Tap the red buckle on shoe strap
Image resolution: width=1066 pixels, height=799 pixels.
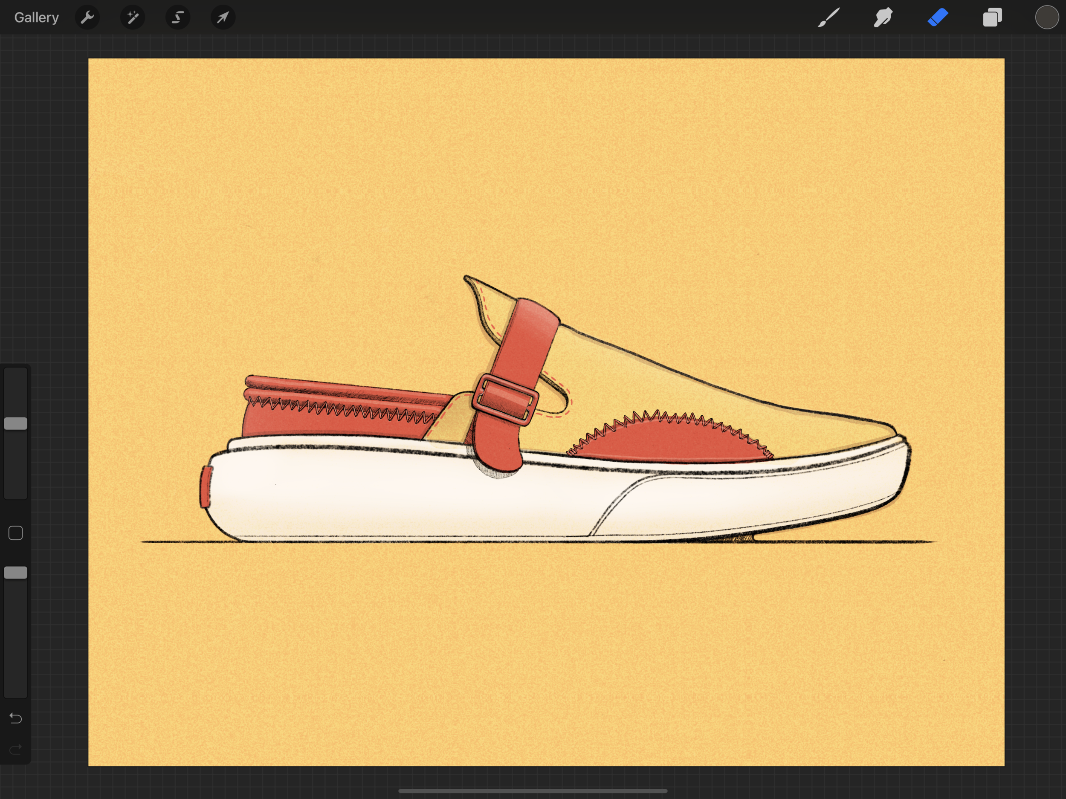(505, 400)
